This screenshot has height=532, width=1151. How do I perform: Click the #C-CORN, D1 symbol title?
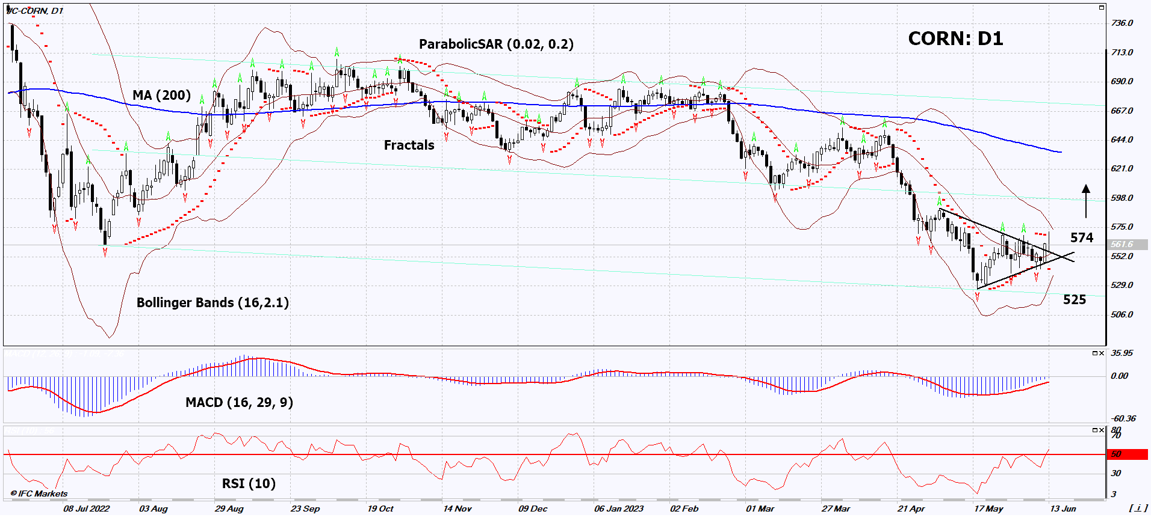point(35,11)
